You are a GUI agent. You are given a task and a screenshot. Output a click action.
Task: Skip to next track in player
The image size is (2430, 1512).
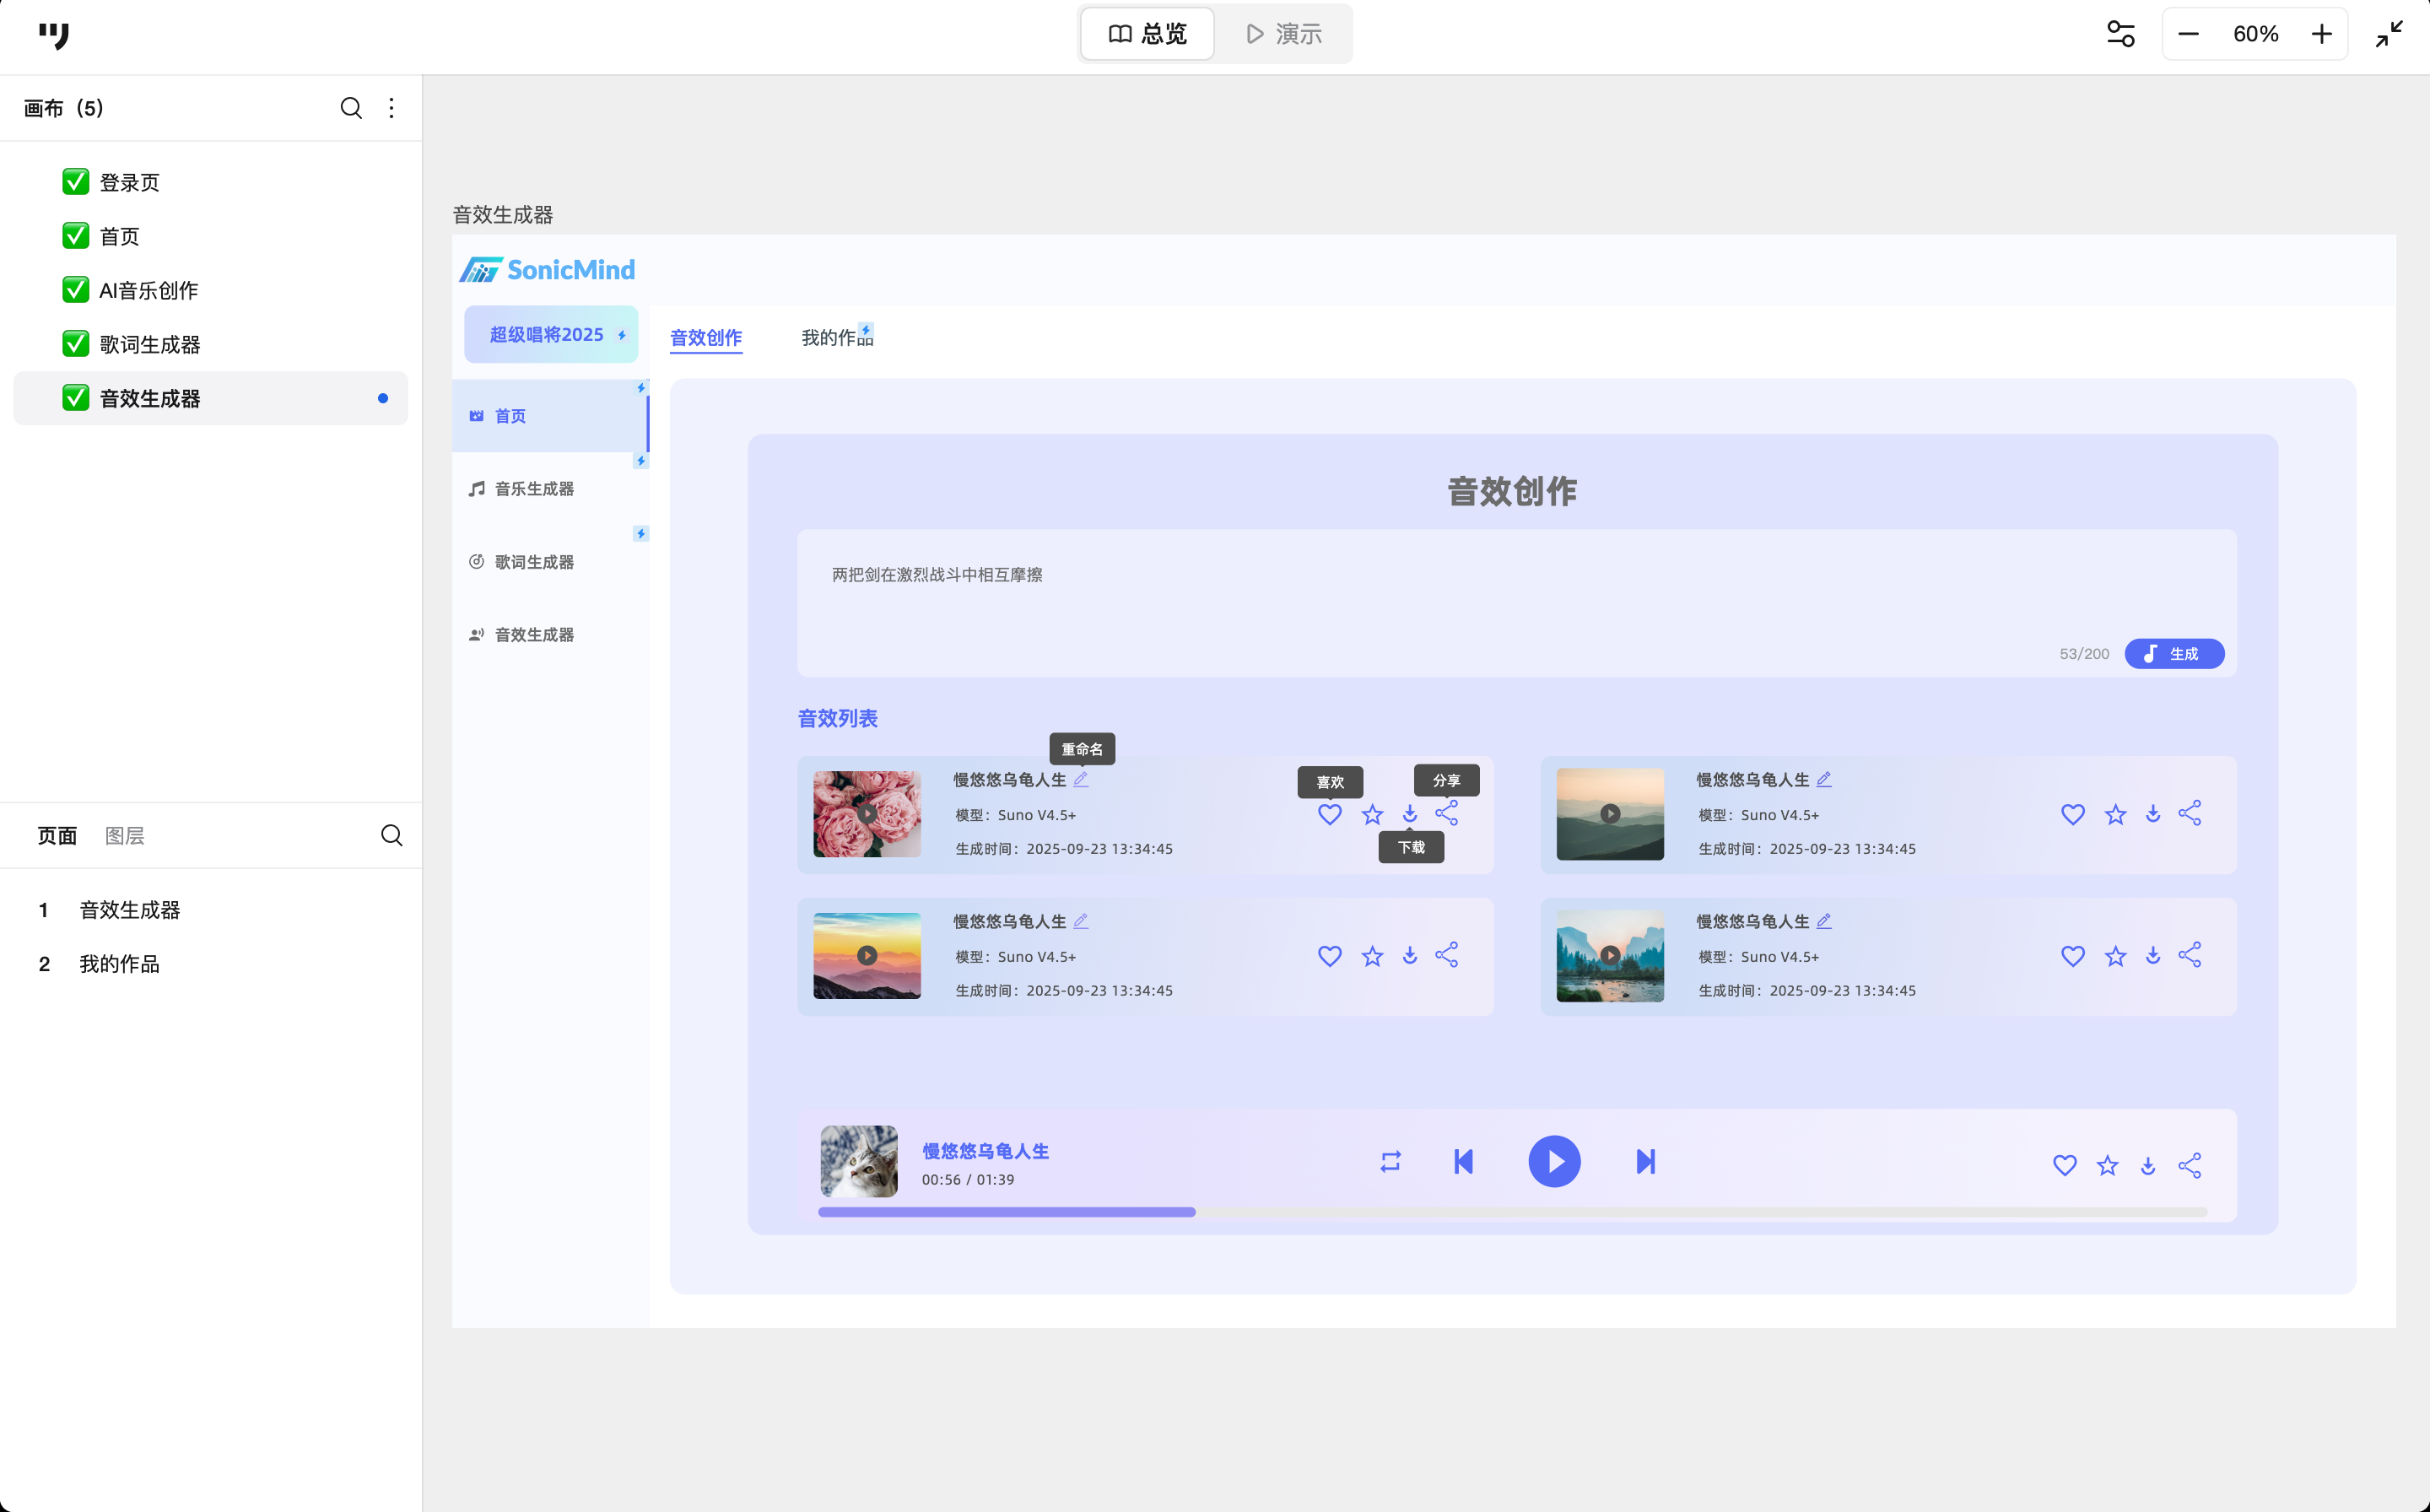[1645, 1161]
